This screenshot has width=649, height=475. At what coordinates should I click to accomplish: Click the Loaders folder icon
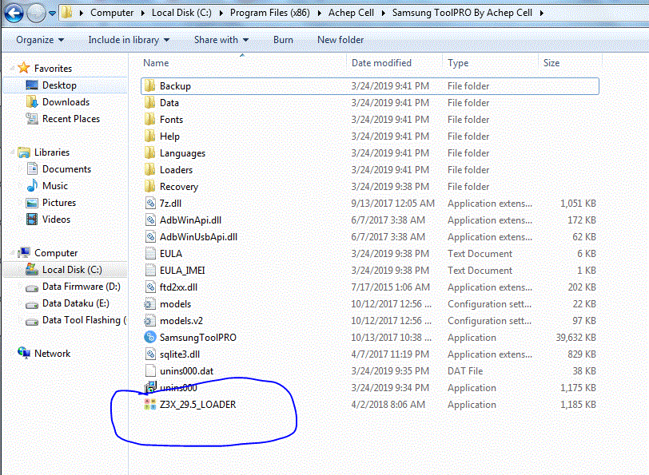point(149,169)
